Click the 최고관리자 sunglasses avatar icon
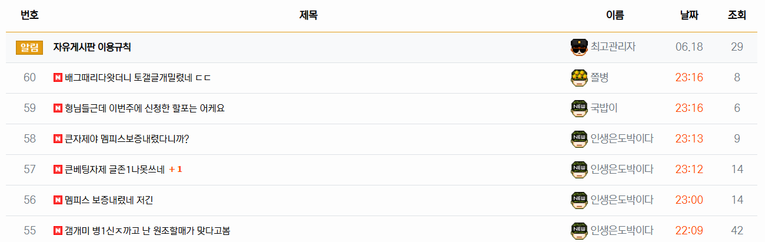Screen dimensions: 765x242 pos(579,47)
